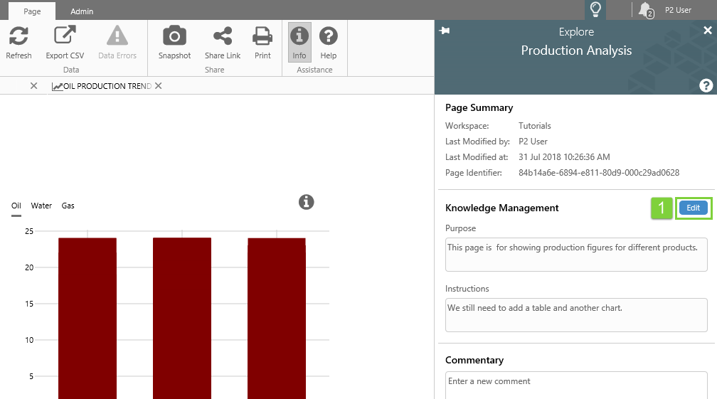The image size is (717, 399).
Task: Select the Page ribbon tab
Action: (32, 11)
